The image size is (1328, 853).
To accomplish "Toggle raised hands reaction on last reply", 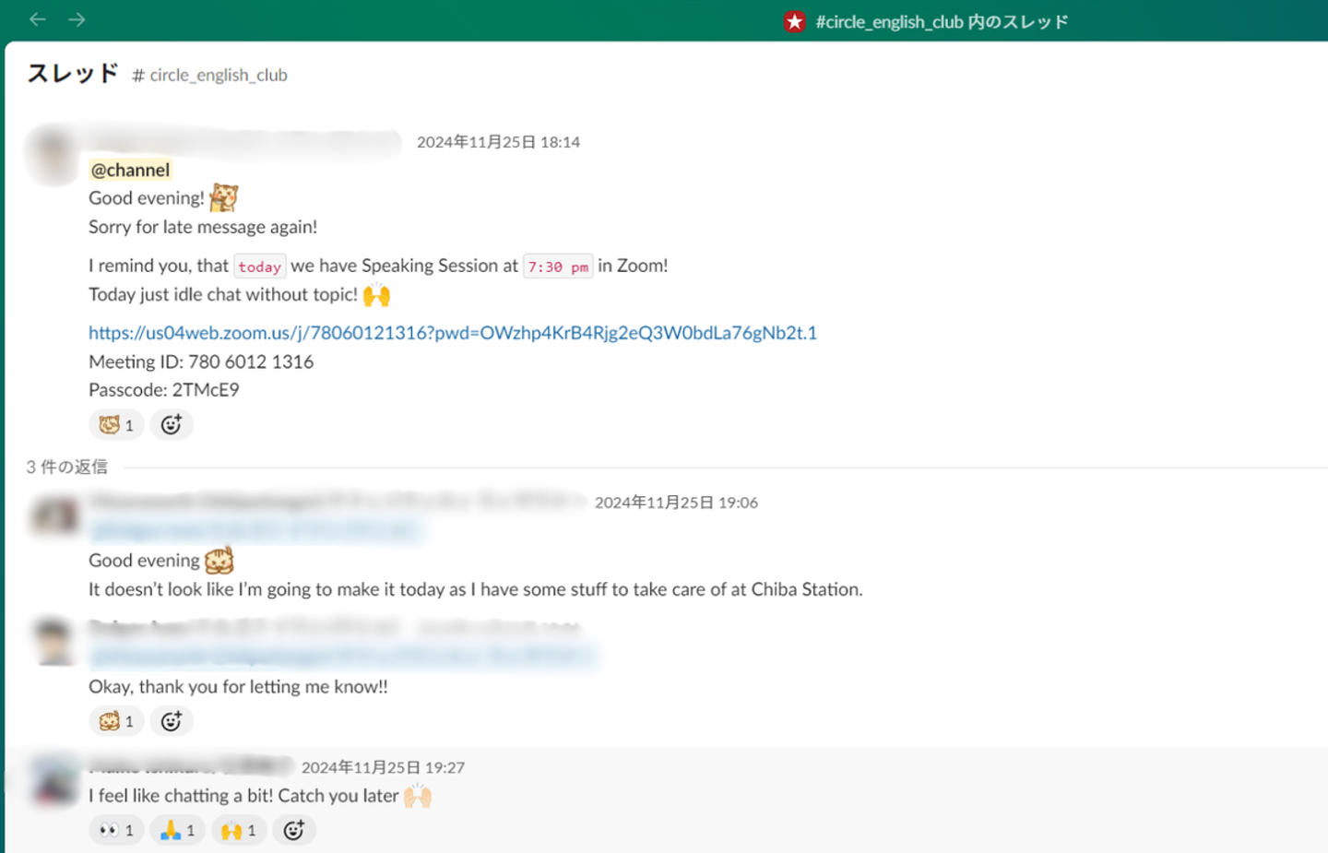I will [x=239, y=831].
